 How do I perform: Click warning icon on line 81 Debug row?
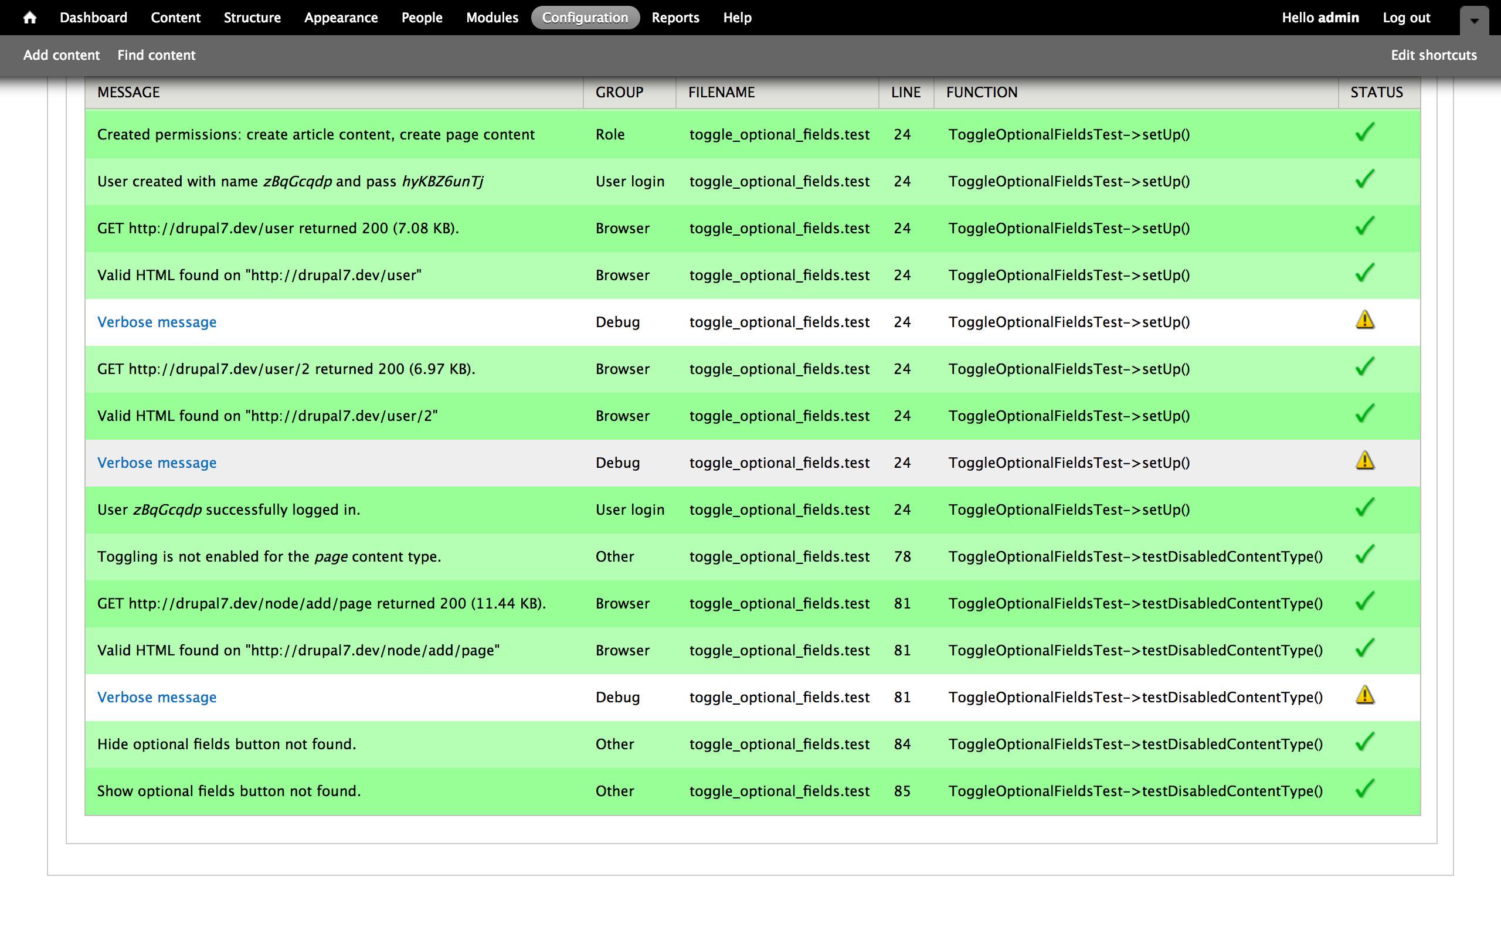[x=1364, y=696]
